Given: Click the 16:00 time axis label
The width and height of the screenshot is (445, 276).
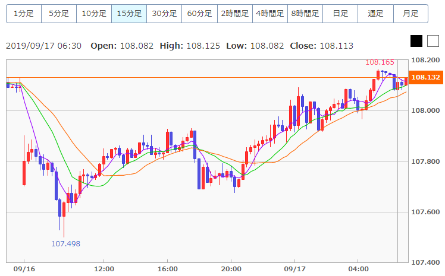Looking at the screenshot, I should 167,269.
